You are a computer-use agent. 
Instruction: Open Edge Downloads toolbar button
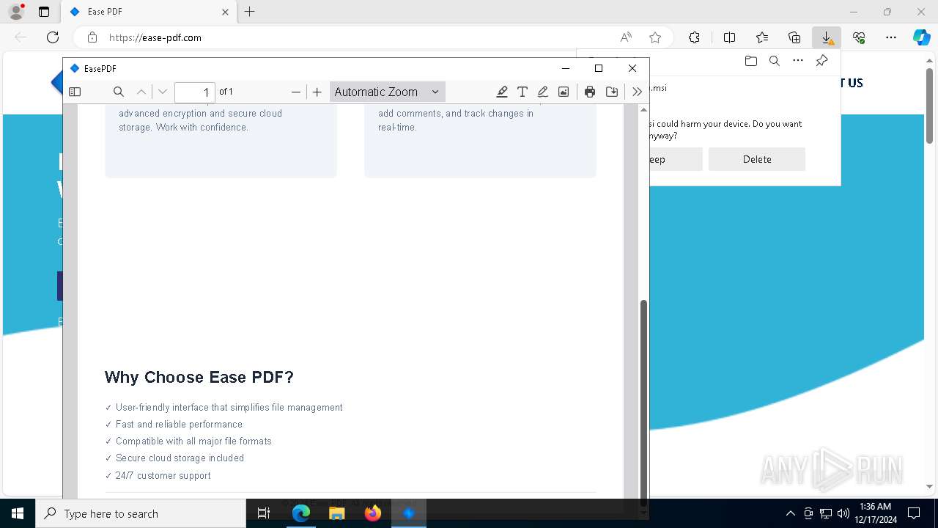click(827, 37)
